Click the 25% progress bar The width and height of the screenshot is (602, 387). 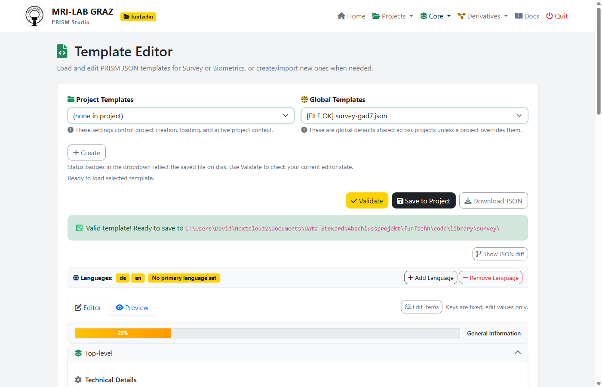click(267, 333)
